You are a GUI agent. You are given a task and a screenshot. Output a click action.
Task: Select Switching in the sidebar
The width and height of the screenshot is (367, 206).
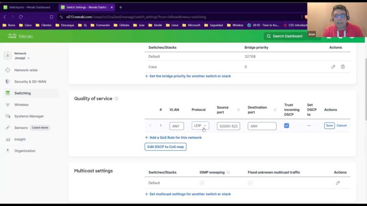click(x=22, y=93)
